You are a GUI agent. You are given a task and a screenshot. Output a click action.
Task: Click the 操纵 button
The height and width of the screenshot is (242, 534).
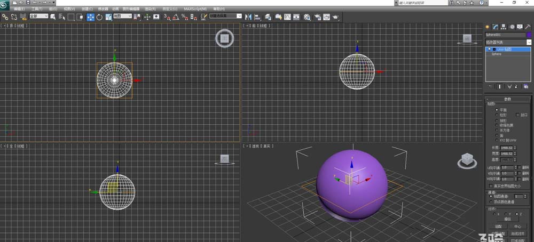coord(507,219)
